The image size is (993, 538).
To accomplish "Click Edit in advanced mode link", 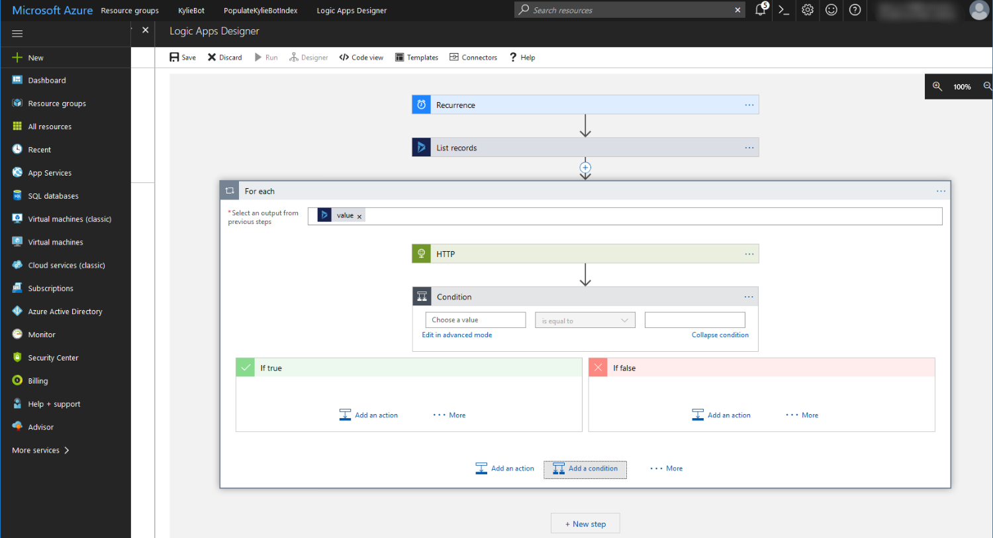I will (x=457, y=335).
